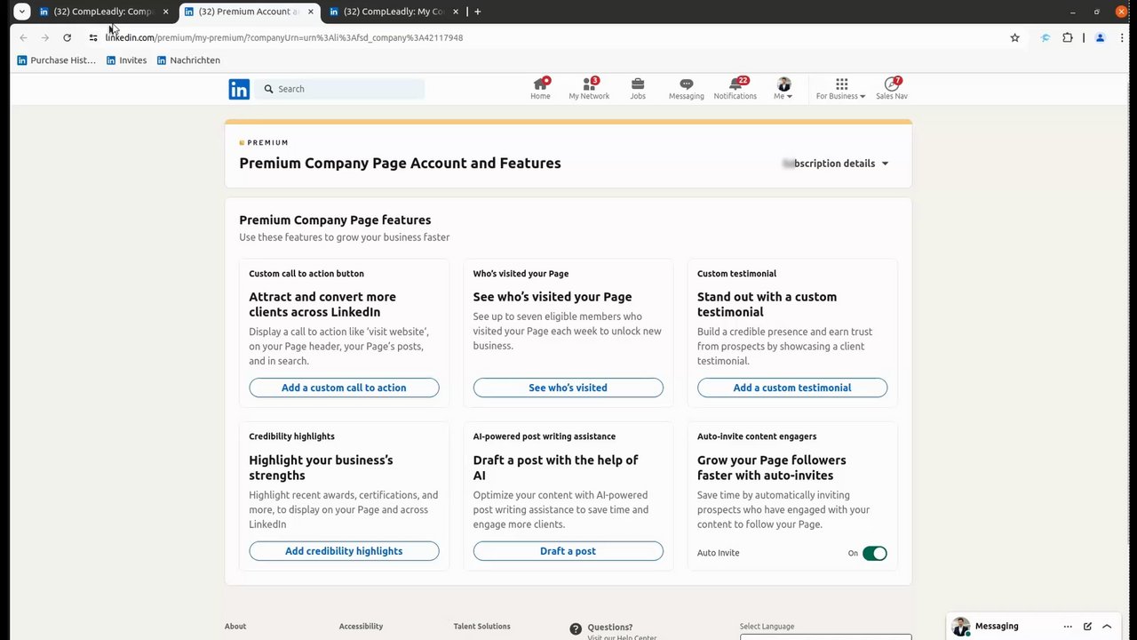Compose new message in Messaging bar
This screenshot has width=1137, height=640.
[1087, 626]
